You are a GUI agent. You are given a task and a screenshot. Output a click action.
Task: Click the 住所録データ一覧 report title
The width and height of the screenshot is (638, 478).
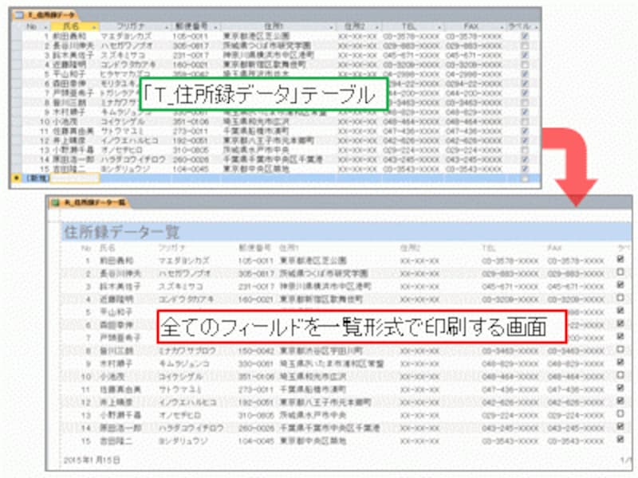(x=122, y=232)
